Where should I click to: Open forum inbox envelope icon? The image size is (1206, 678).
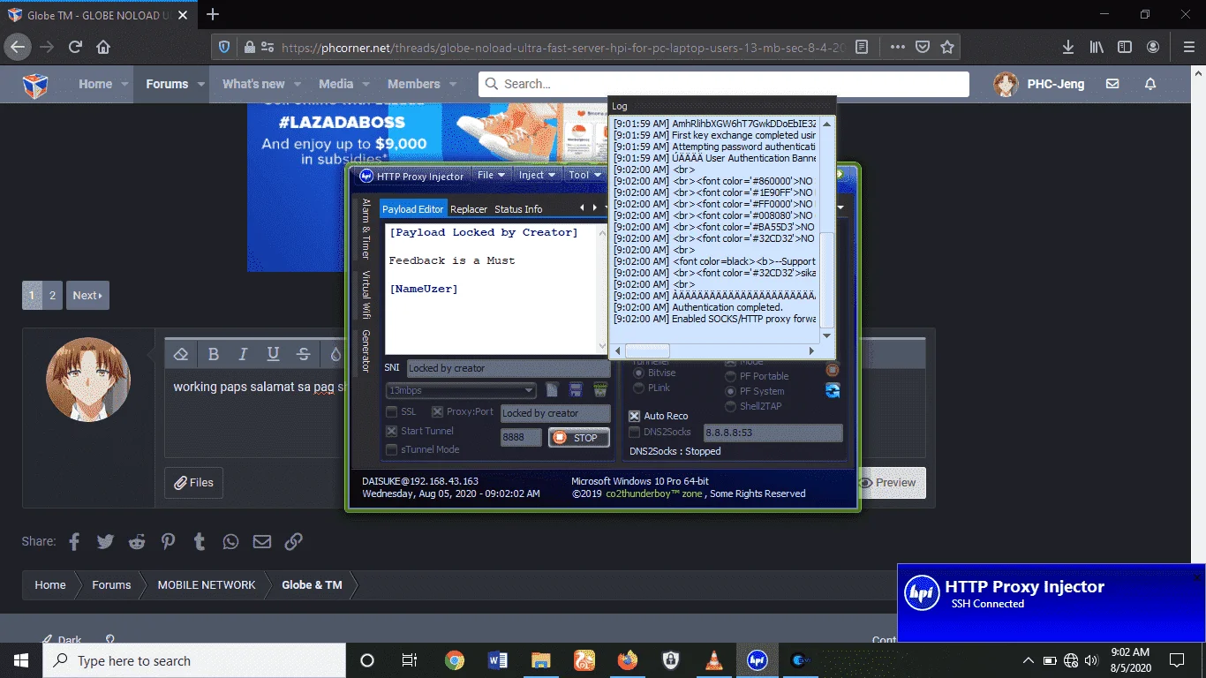pos(1112,84)
